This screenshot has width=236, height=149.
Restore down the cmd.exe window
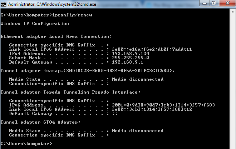(214, 3)
